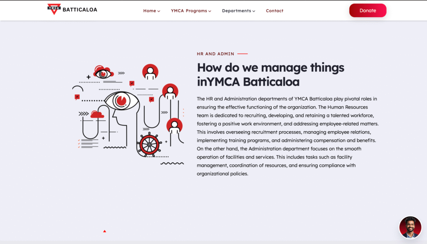Click the middle red person icon

point(170,91)
